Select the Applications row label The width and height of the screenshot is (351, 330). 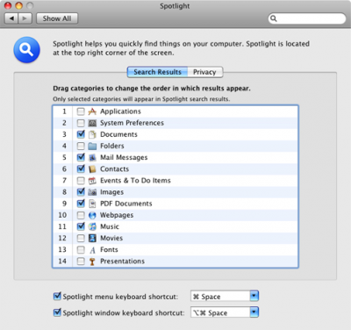[120, 111]
